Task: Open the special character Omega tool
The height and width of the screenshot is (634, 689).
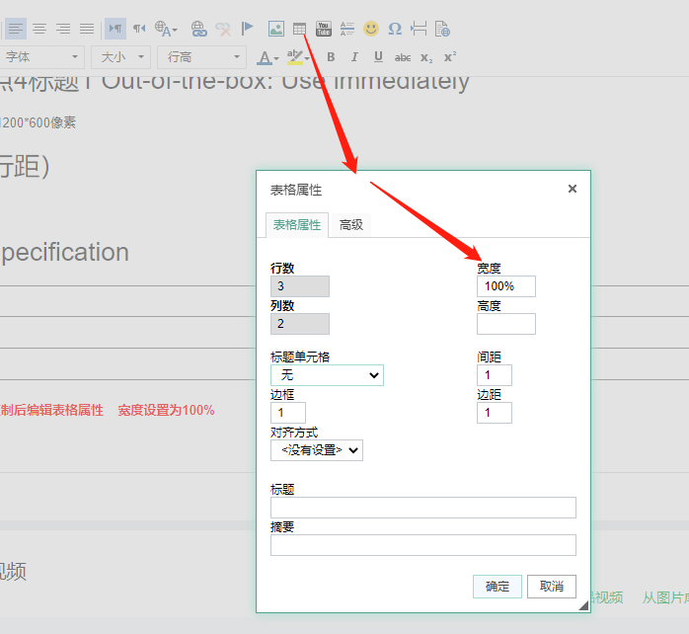Action: [395, 29]
